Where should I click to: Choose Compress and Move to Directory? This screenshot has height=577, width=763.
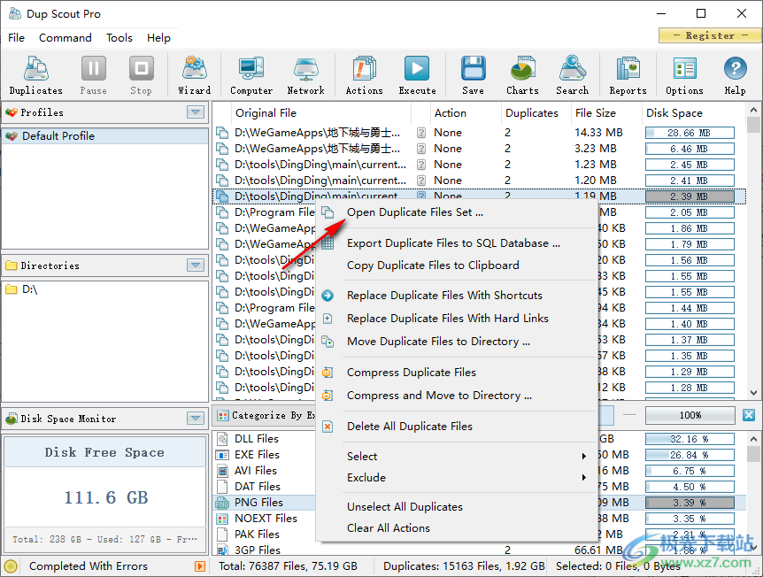pyautogui.click(x=457, y=395)
